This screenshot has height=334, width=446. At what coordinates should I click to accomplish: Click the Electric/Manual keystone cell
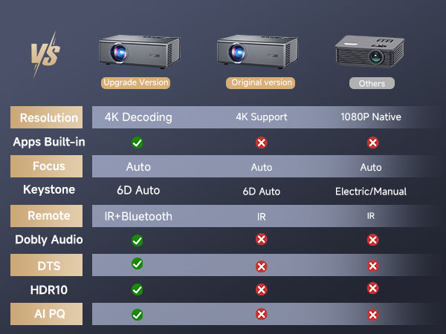click(x=371, y=191)
